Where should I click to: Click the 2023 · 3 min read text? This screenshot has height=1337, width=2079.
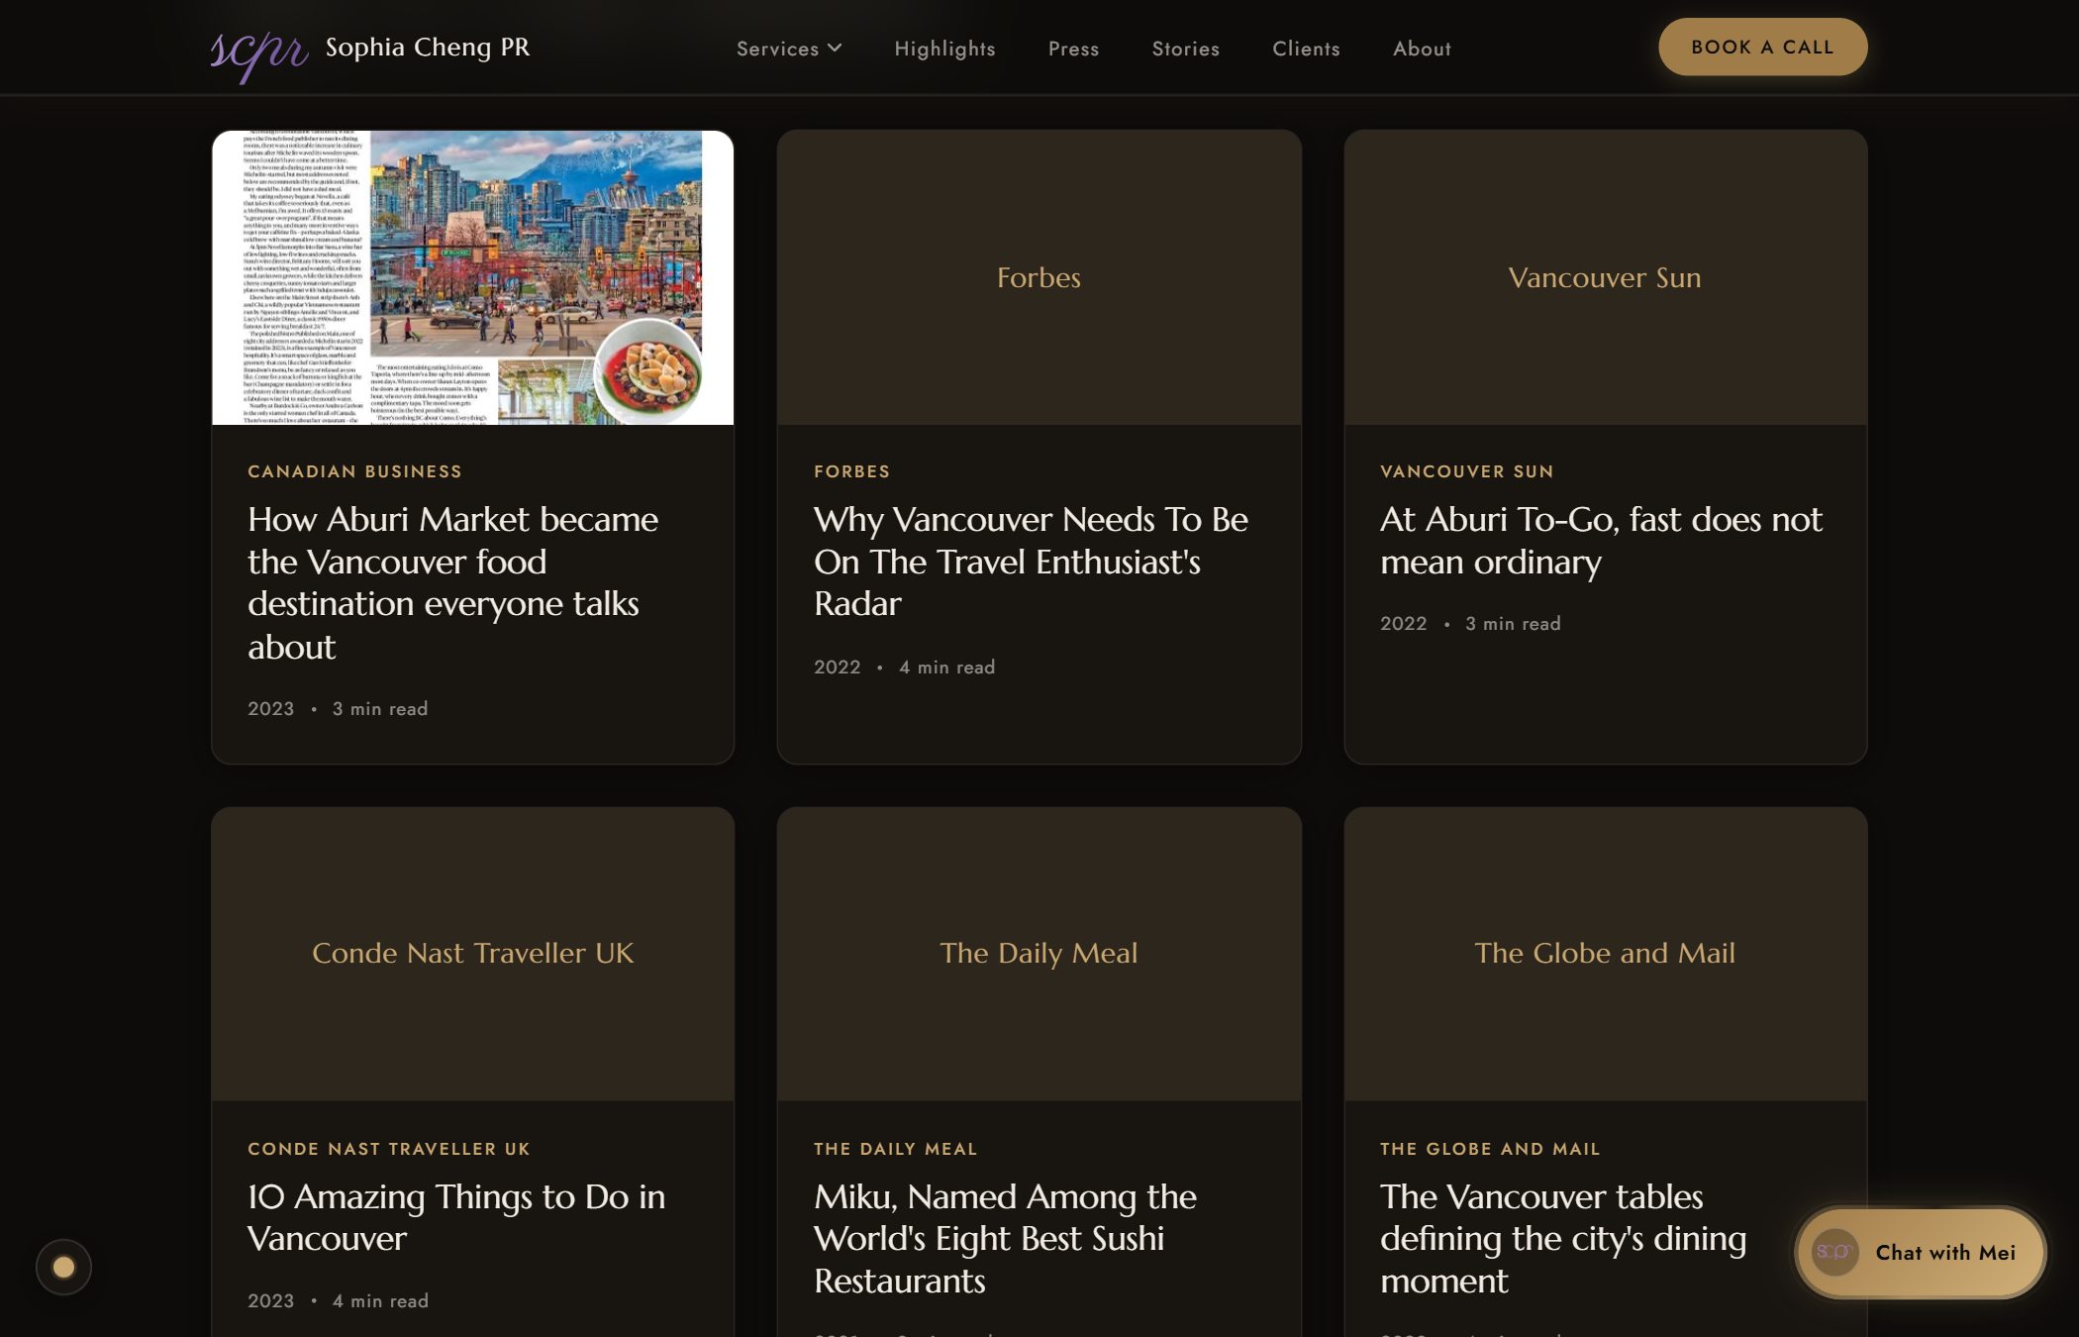[338, 709]
